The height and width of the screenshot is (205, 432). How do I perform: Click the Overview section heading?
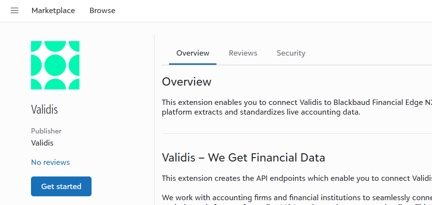tap(186, 82)
